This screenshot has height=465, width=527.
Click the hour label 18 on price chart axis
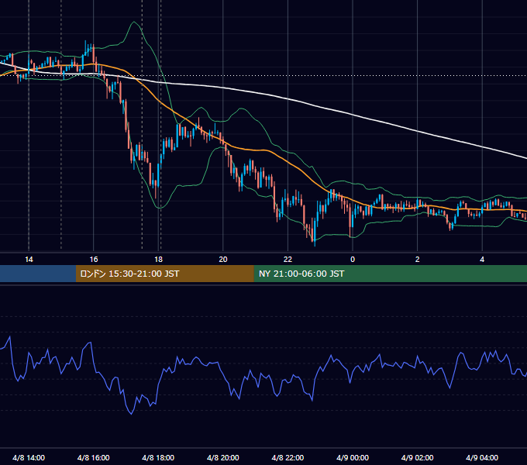click(158, 260)
